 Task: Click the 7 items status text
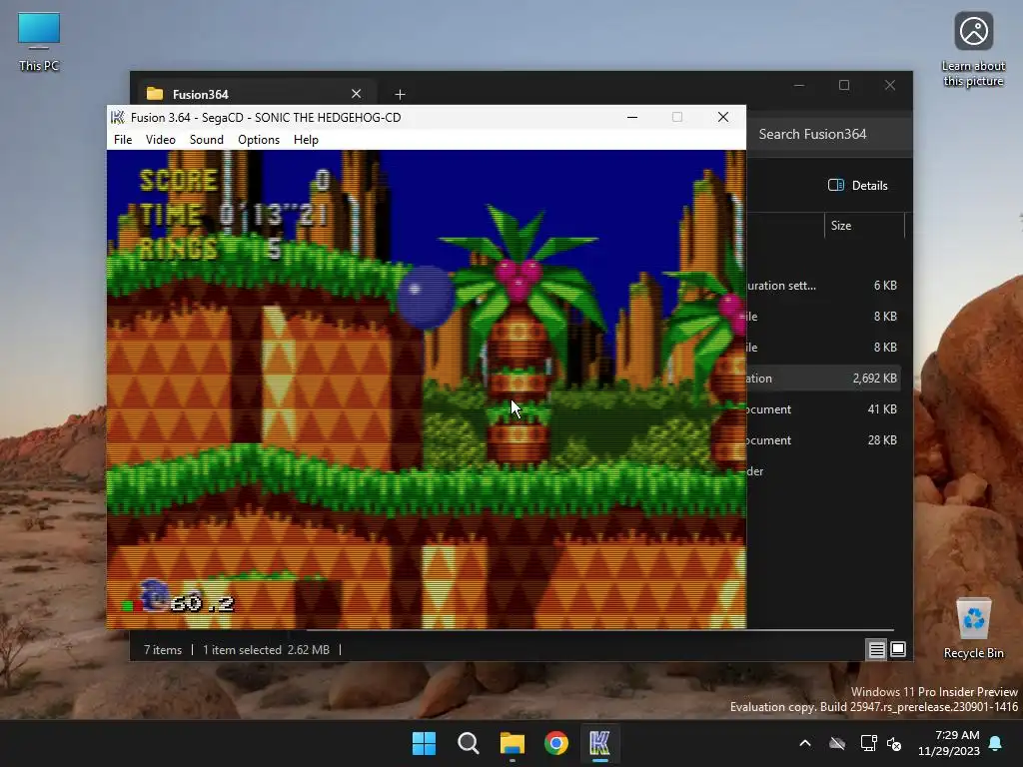click(163, 649)
